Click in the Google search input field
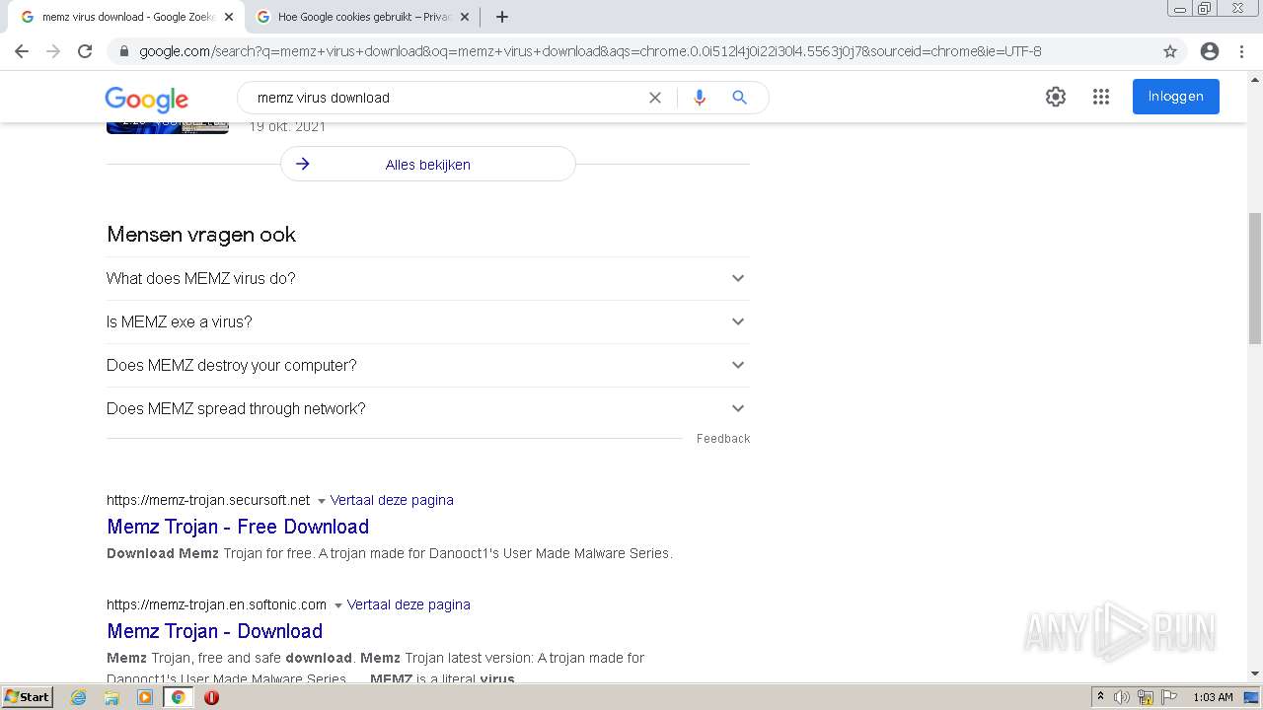This screenshot has height=710, width=1263. click(444, 98)
